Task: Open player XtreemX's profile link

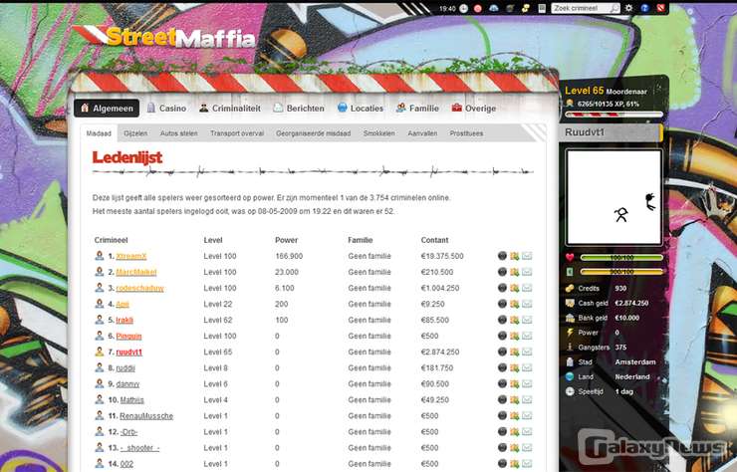Action: pyautogui.click(x=131, y=256)
